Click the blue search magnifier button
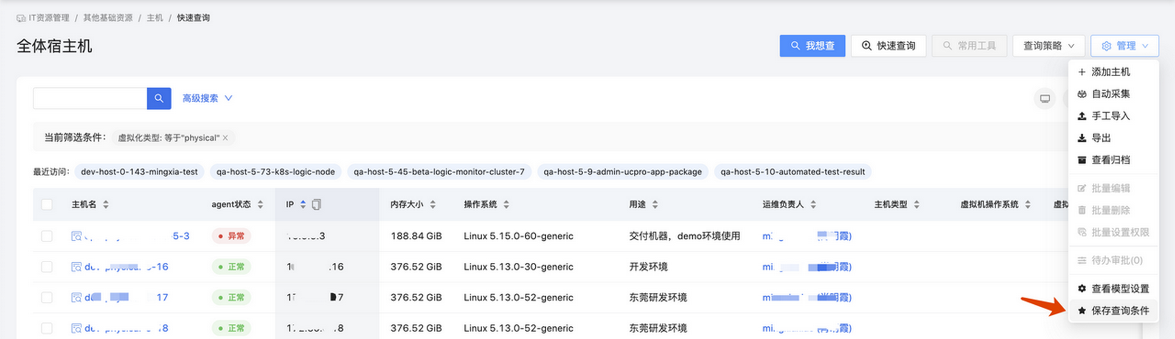Screen dimensions: 1175x339 click(x=159, y=98)
